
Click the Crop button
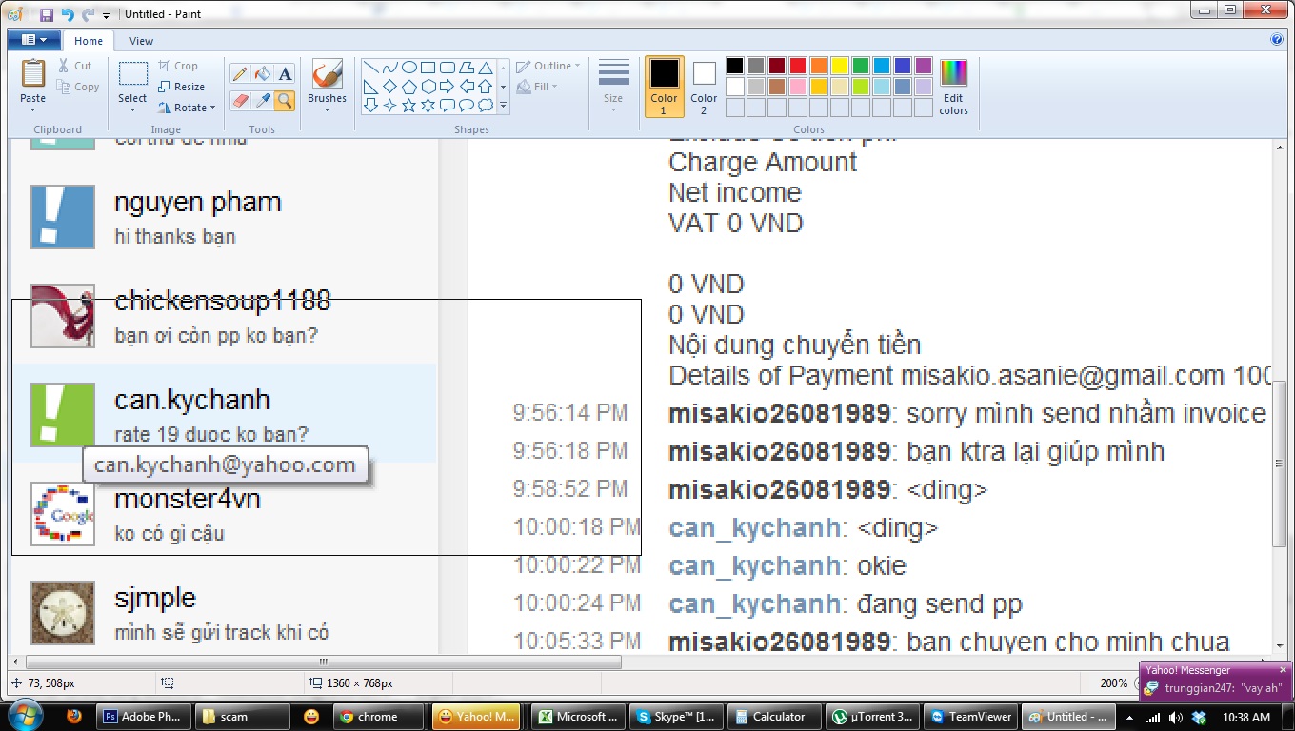click(x=178, y=66)
